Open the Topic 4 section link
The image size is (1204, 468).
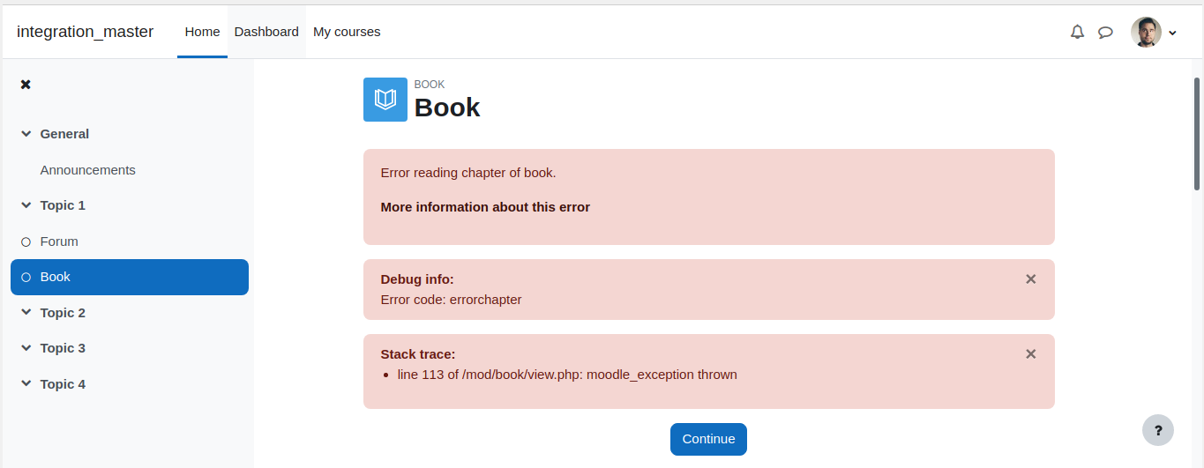coord(63,384)
